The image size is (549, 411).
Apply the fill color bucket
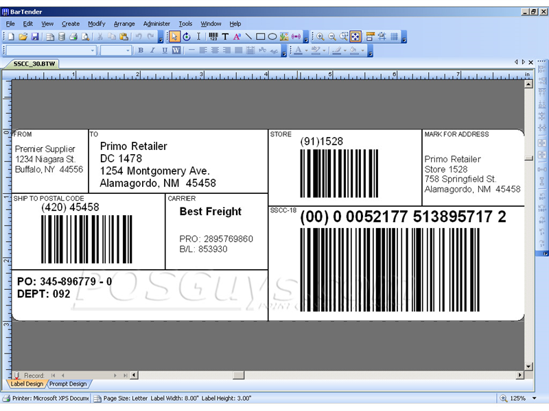coord(354,50)
